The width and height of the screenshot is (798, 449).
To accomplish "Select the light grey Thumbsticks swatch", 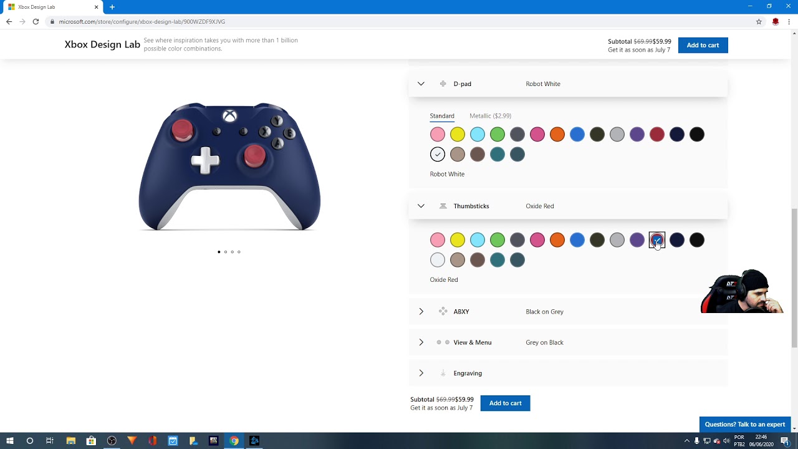I will point(617,240).
